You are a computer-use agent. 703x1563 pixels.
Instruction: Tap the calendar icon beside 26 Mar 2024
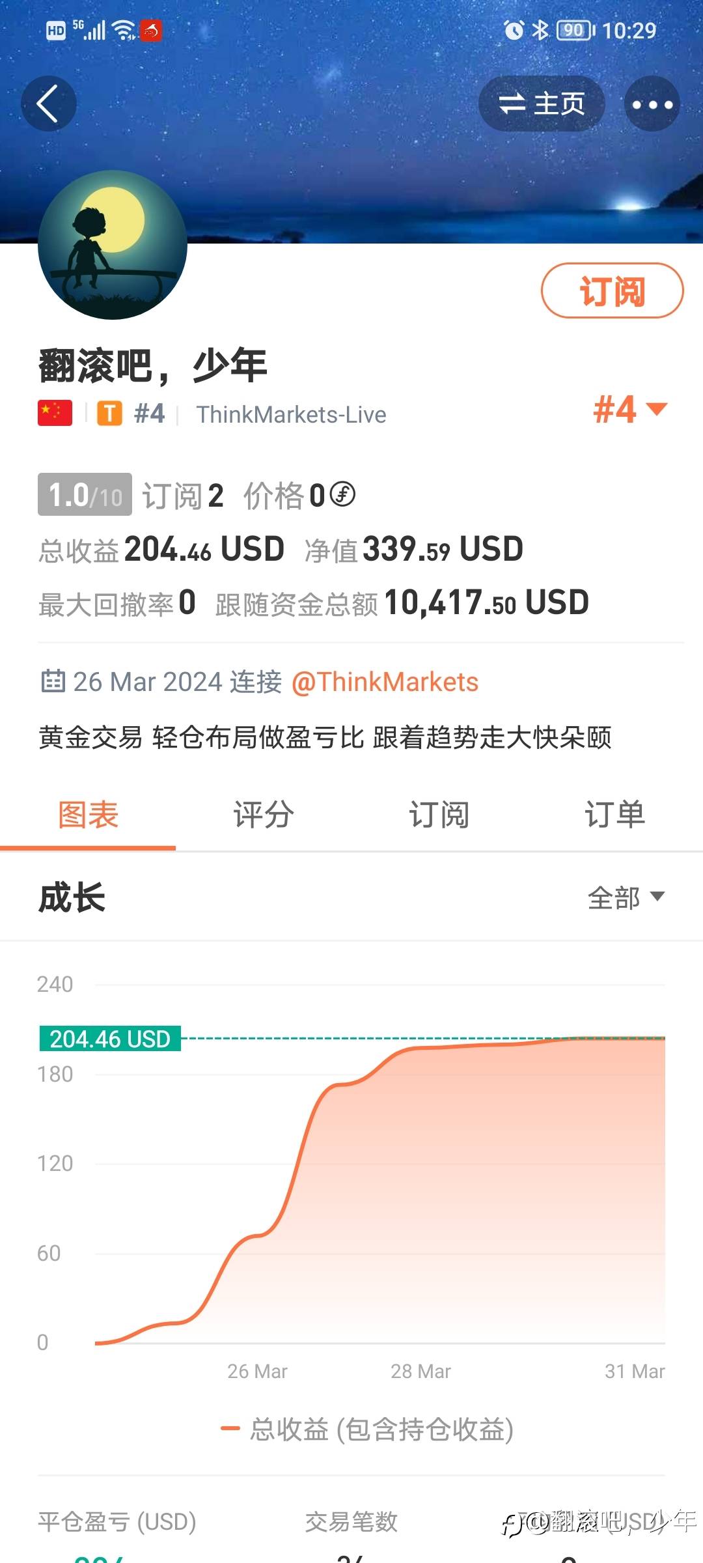coord(53,681)
